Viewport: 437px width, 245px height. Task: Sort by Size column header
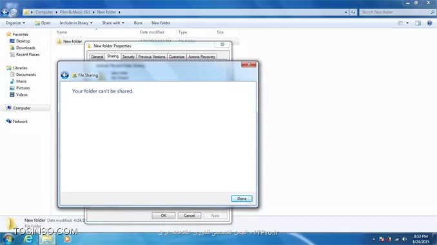point(220,32)
